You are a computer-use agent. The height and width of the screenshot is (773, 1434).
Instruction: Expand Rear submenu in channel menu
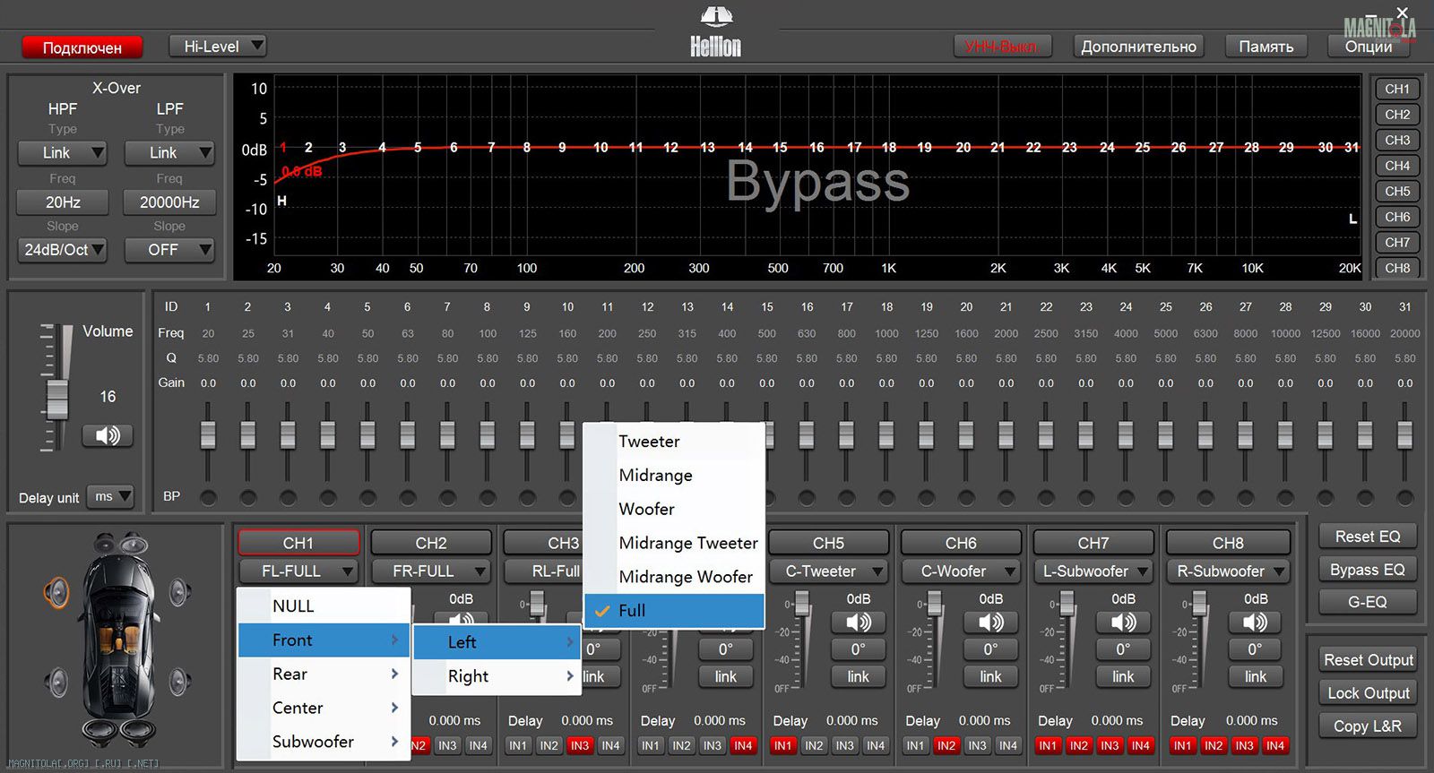[324, 674]
